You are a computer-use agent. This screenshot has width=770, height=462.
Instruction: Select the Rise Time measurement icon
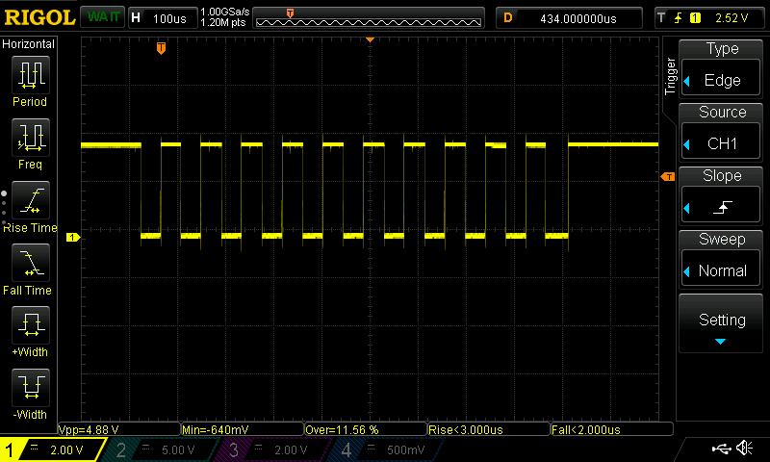[x=30, y=203]
